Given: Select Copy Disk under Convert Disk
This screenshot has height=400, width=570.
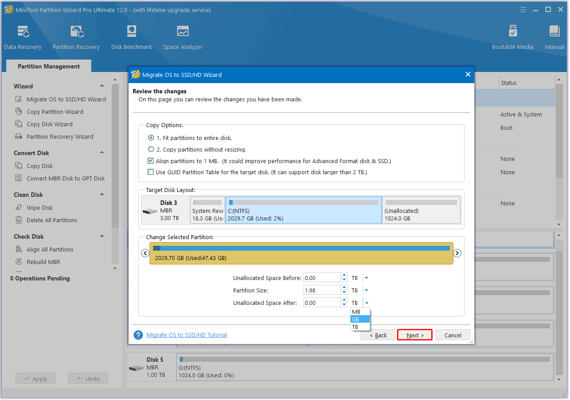Looking at the screenshot, I should click(x=34, y=166).
